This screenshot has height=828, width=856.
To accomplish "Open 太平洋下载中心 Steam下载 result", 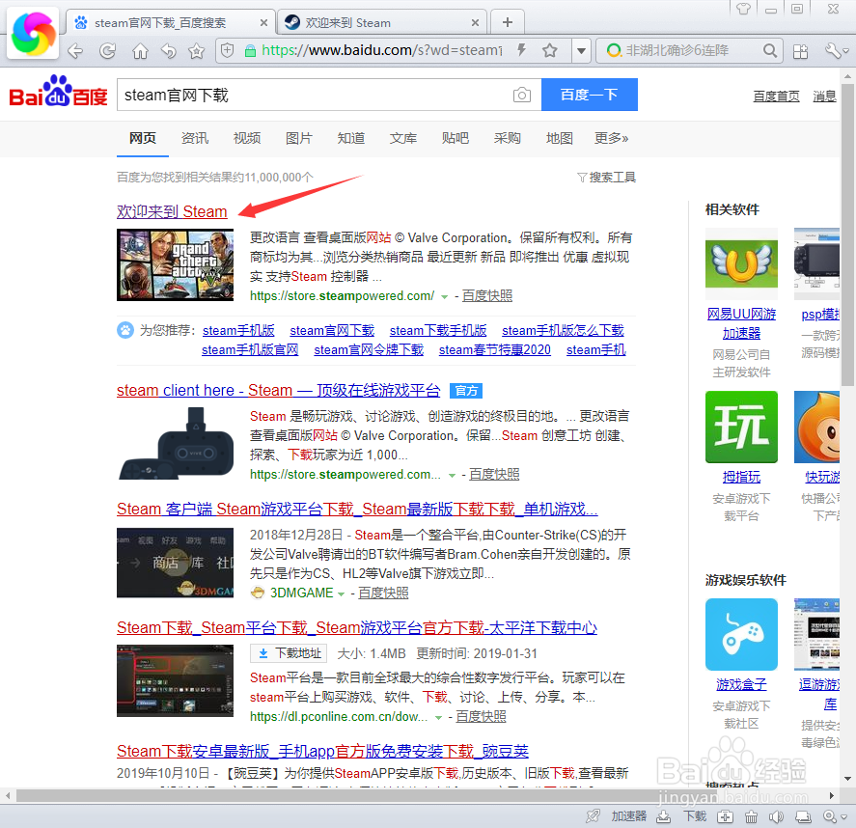I will (357, 628).
